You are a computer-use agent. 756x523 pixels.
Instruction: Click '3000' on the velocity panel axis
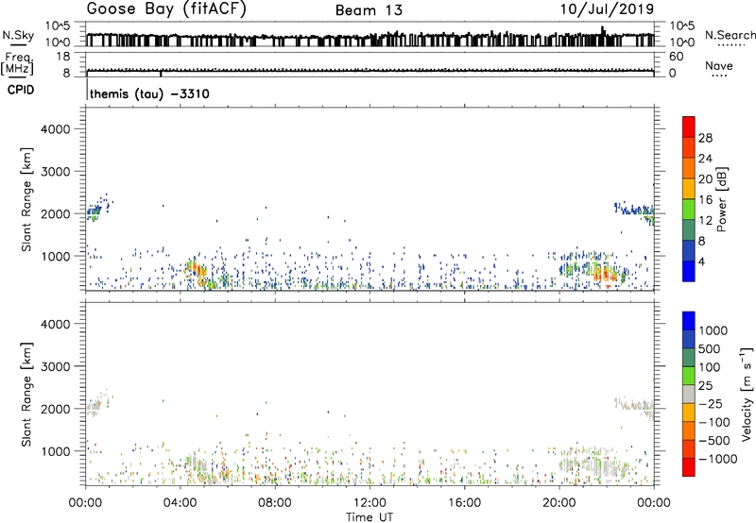pyautogui.click(x=56, y=366)
